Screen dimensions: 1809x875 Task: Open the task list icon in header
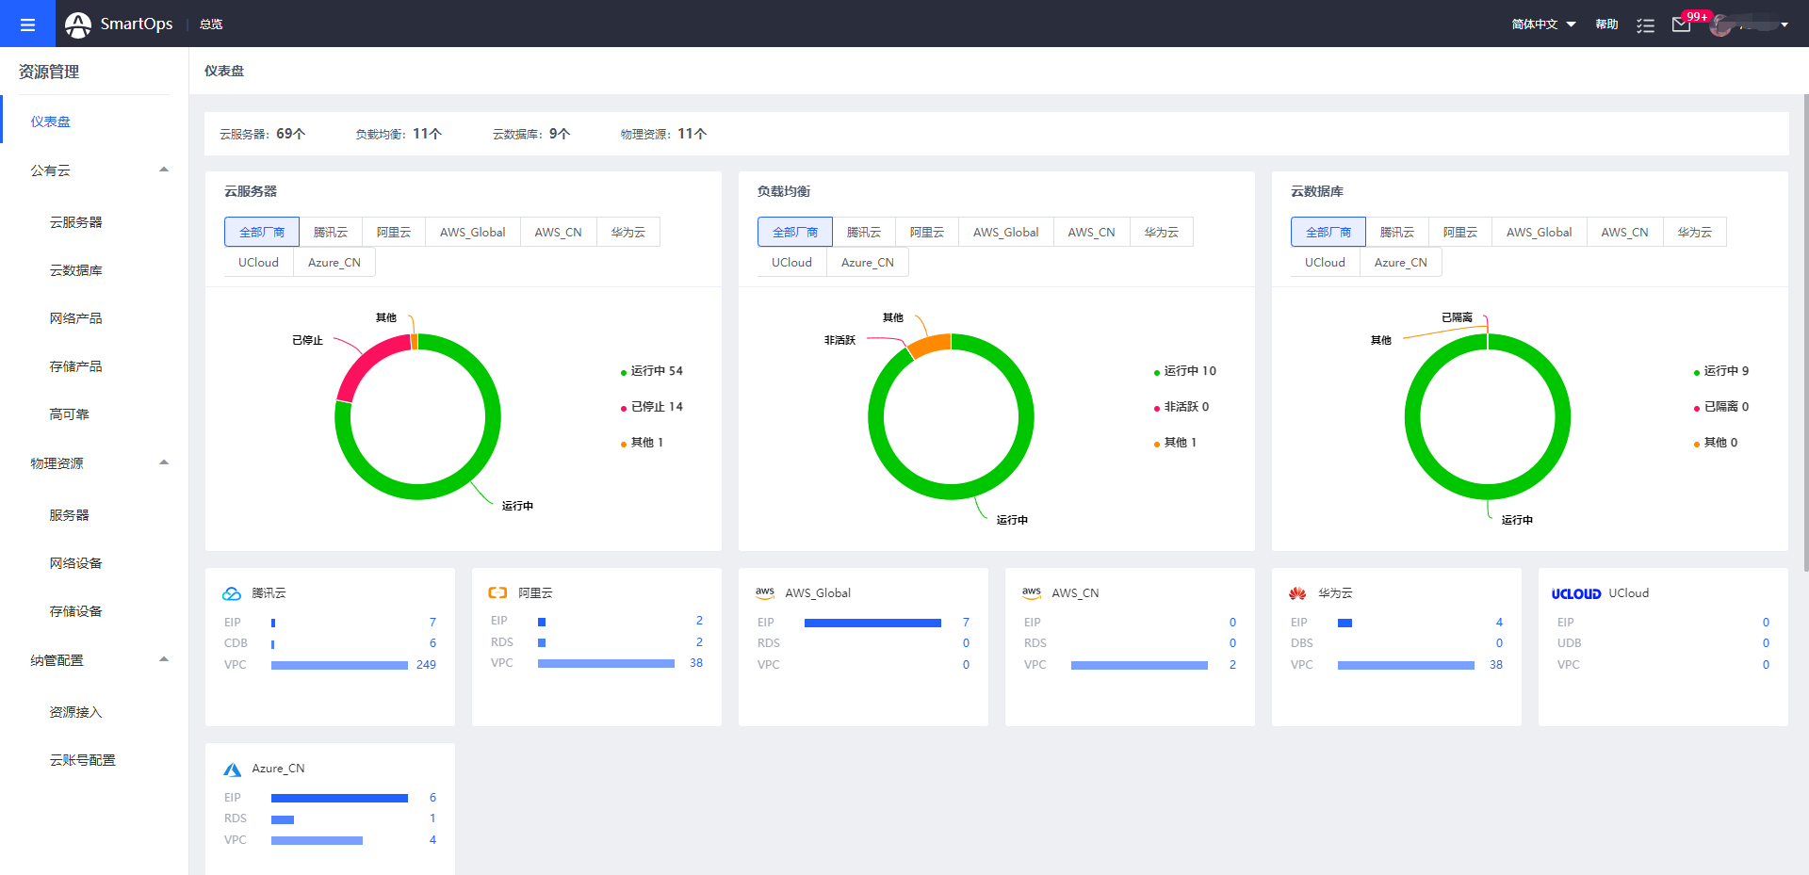coord(1645,25)
